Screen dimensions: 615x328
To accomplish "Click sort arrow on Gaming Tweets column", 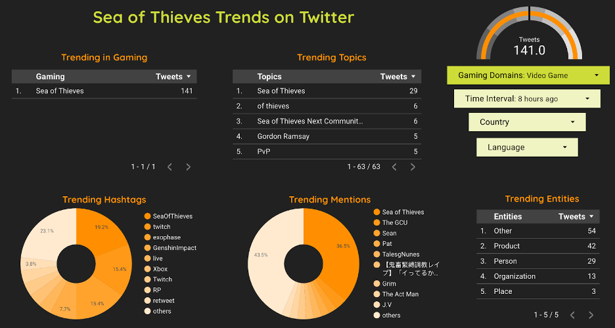I will click(189, 77).
